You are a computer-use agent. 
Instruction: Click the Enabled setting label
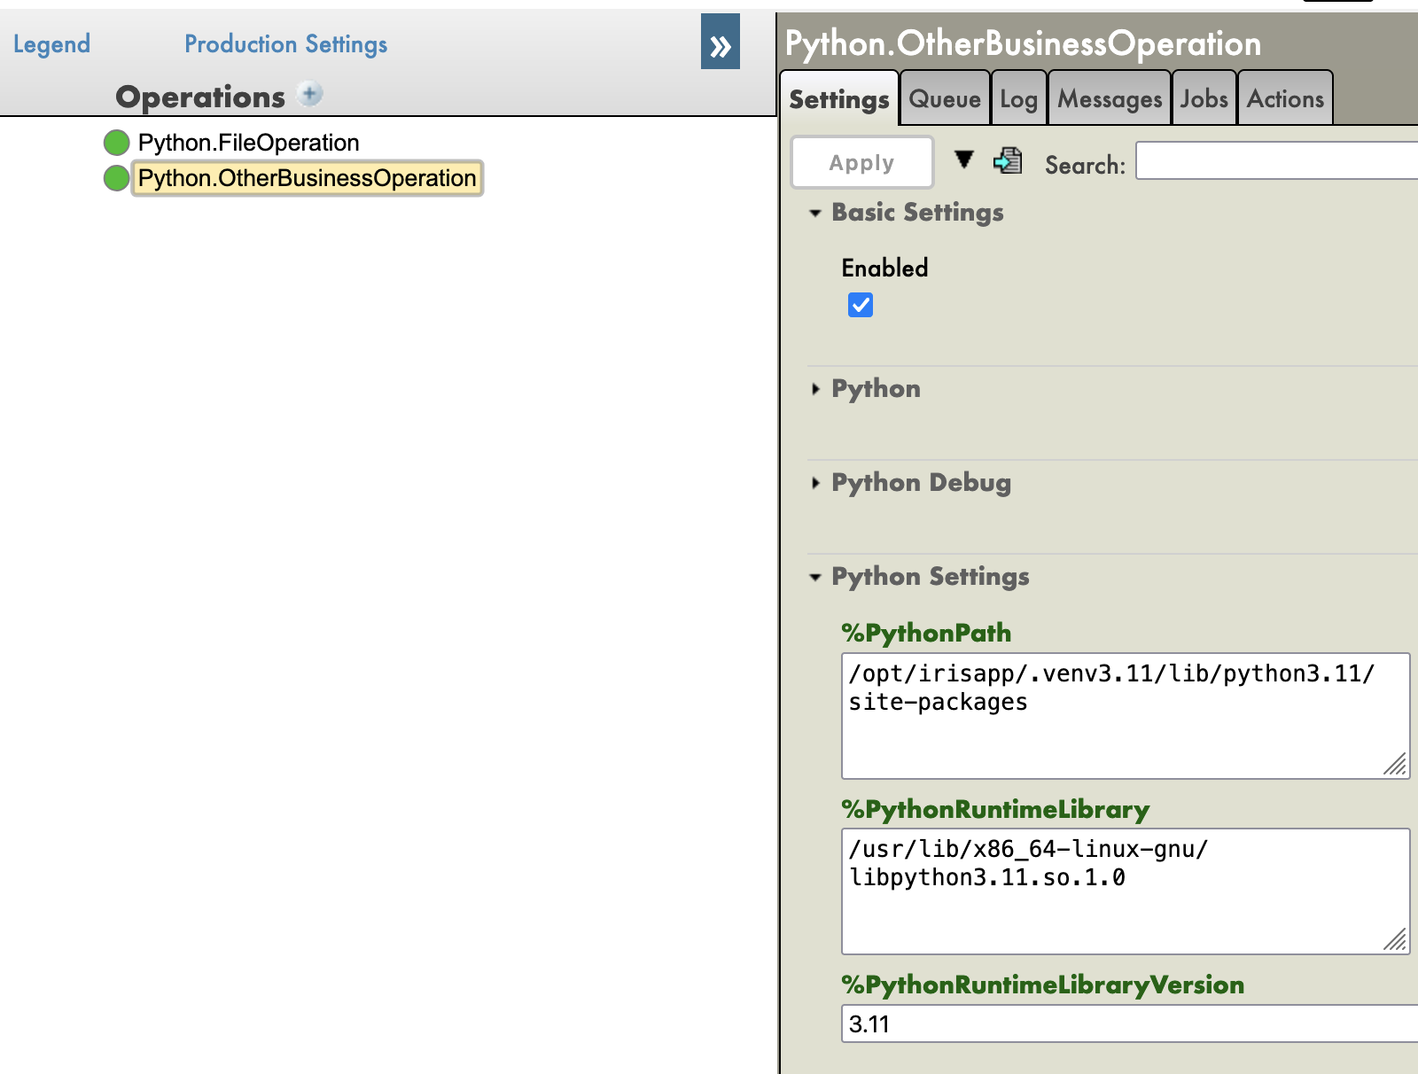pos(884,268)
